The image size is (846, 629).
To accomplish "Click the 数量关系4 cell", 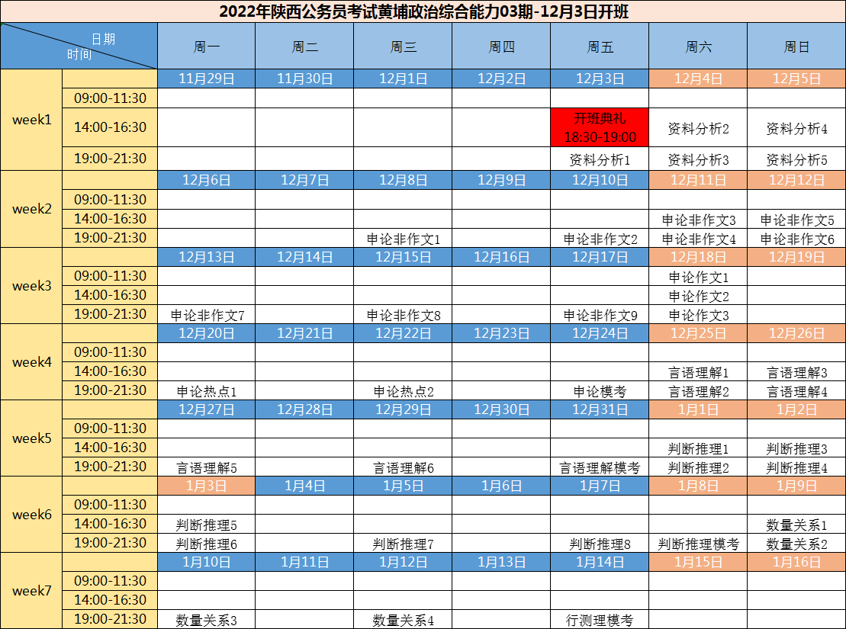I will pyautogui.click(x=403, y=620).
